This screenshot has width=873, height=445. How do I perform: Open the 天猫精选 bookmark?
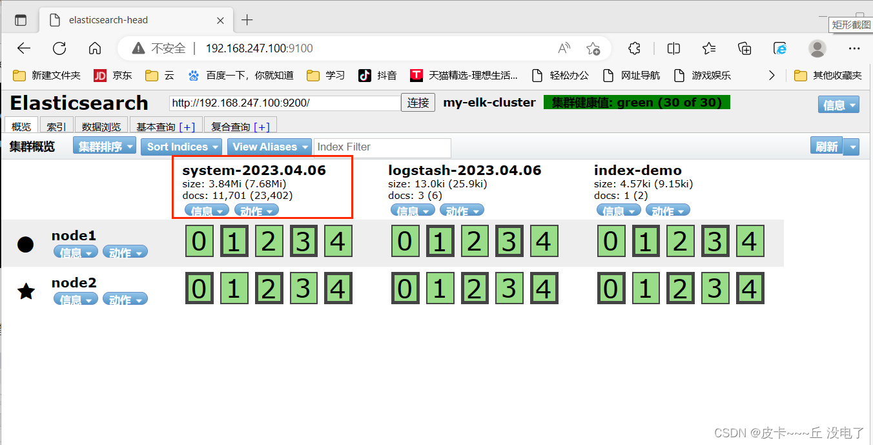coord(464,76)
